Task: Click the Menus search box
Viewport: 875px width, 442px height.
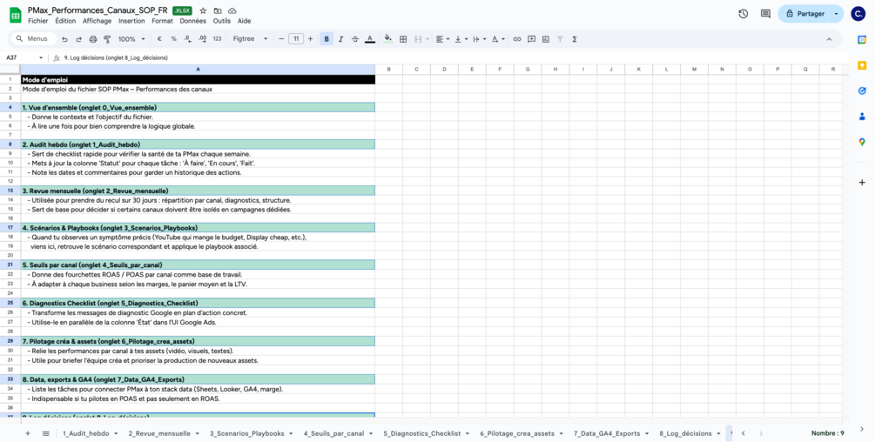Action: [34, 39]
